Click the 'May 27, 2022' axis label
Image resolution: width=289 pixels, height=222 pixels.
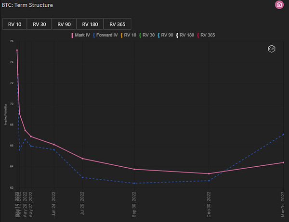31,204
